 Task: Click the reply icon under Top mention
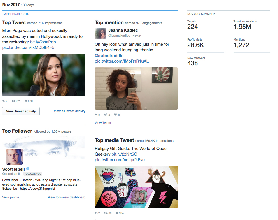(x=96, y=115)
